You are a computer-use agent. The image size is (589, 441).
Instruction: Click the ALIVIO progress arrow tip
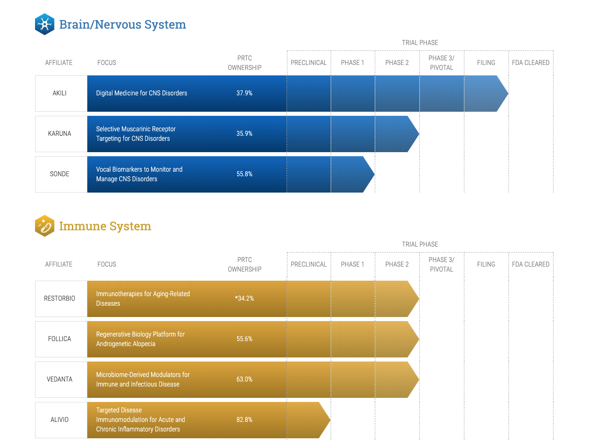click(325, 420)
